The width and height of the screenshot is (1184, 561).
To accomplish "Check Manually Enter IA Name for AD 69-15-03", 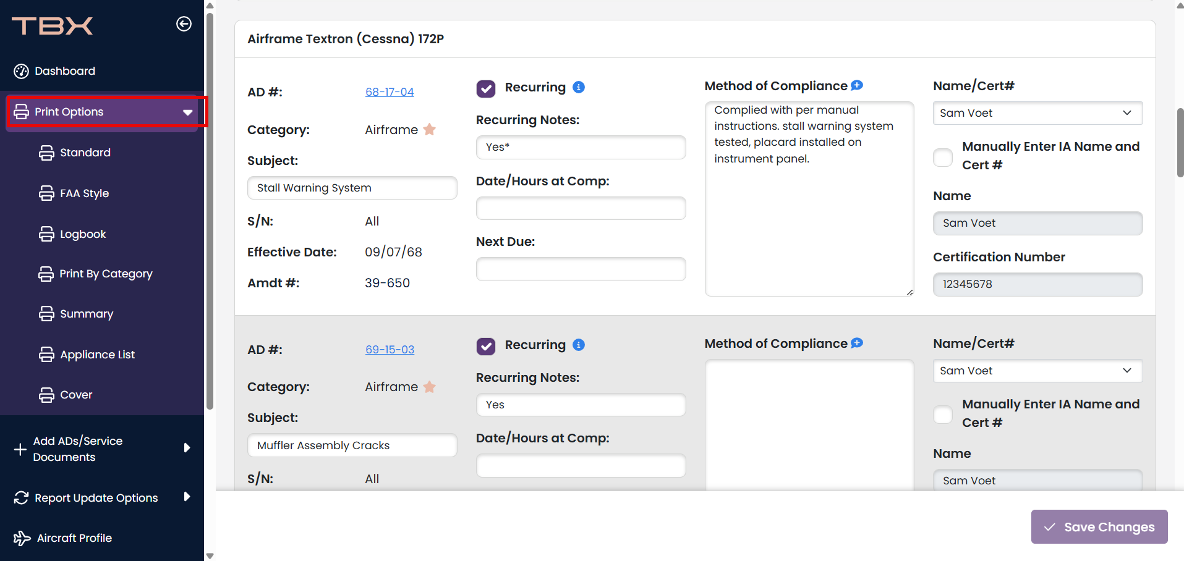I will 943,415.
